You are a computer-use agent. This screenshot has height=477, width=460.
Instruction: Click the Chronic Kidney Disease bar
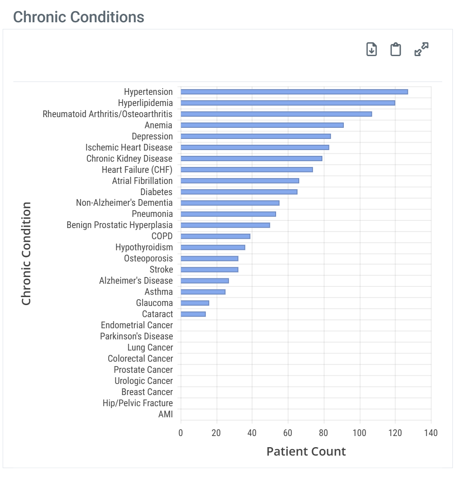point(251,159)
